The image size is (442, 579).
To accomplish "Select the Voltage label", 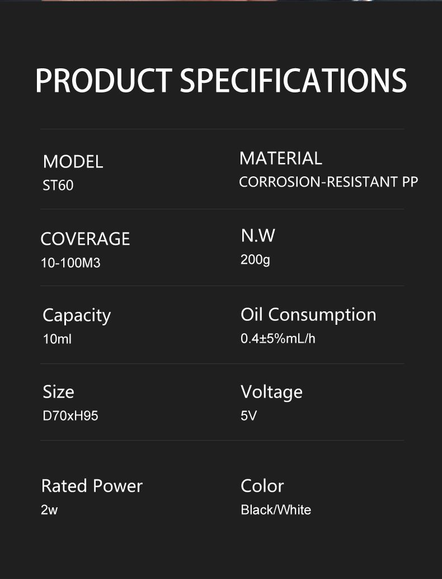I will [271, 393].
